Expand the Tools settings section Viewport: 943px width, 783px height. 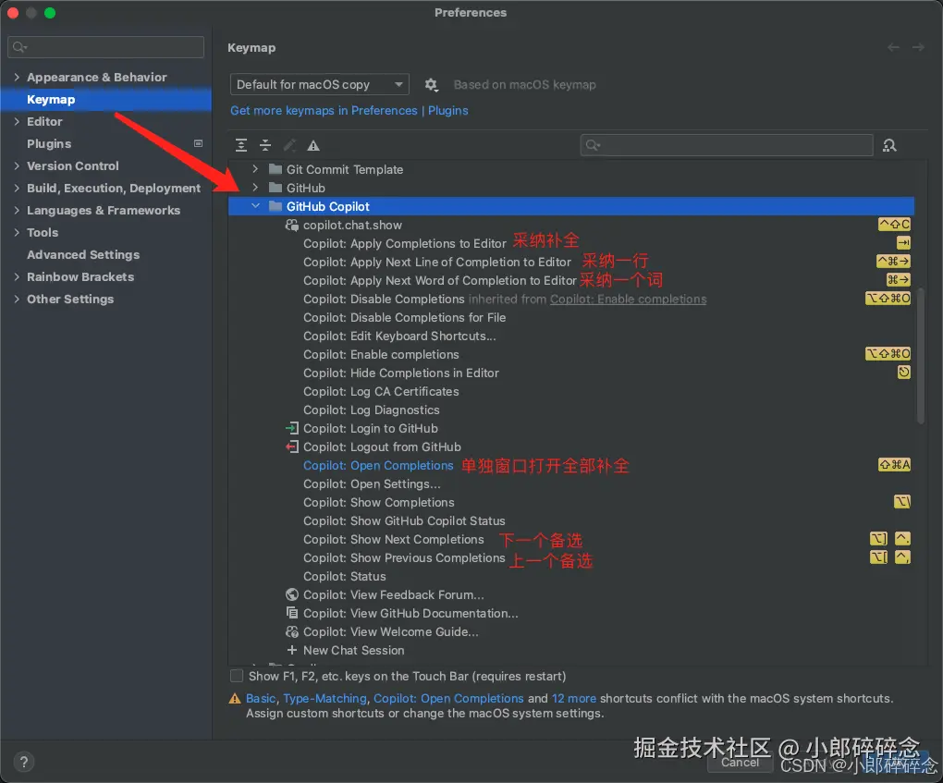pyautogui.click(x=17, y=233)
